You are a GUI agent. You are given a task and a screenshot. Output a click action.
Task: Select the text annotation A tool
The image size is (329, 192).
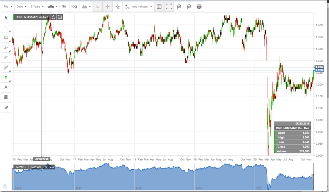6,87
